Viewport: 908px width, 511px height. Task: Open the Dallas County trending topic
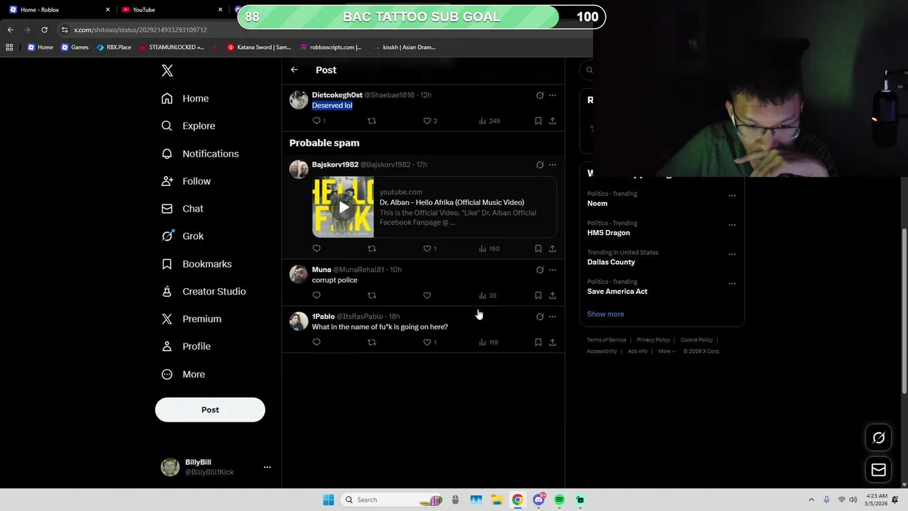(611, 262)
